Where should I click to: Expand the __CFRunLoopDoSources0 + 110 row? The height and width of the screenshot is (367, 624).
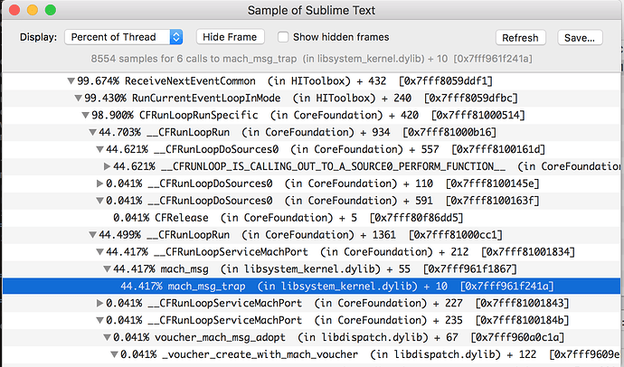pos(99,183)
